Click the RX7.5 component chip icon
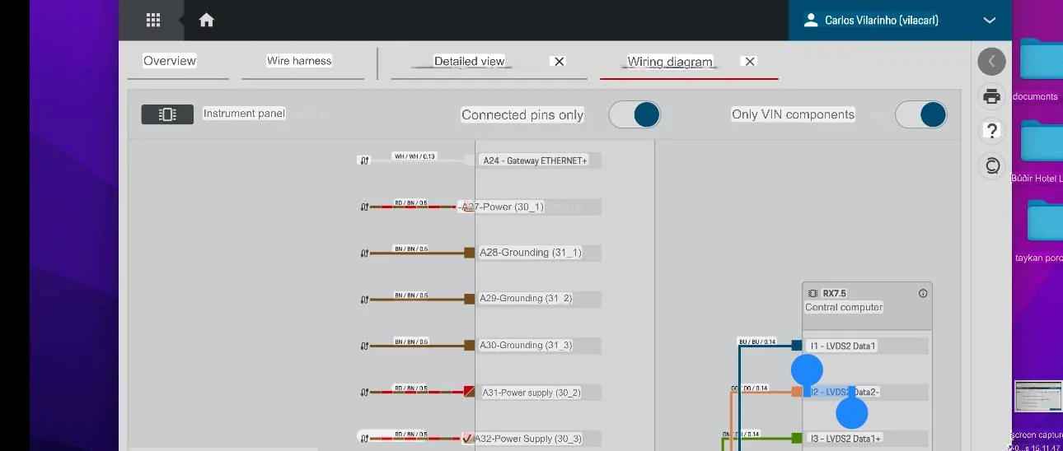Viewport: 1063px width, 451px height. pos(813,293)
